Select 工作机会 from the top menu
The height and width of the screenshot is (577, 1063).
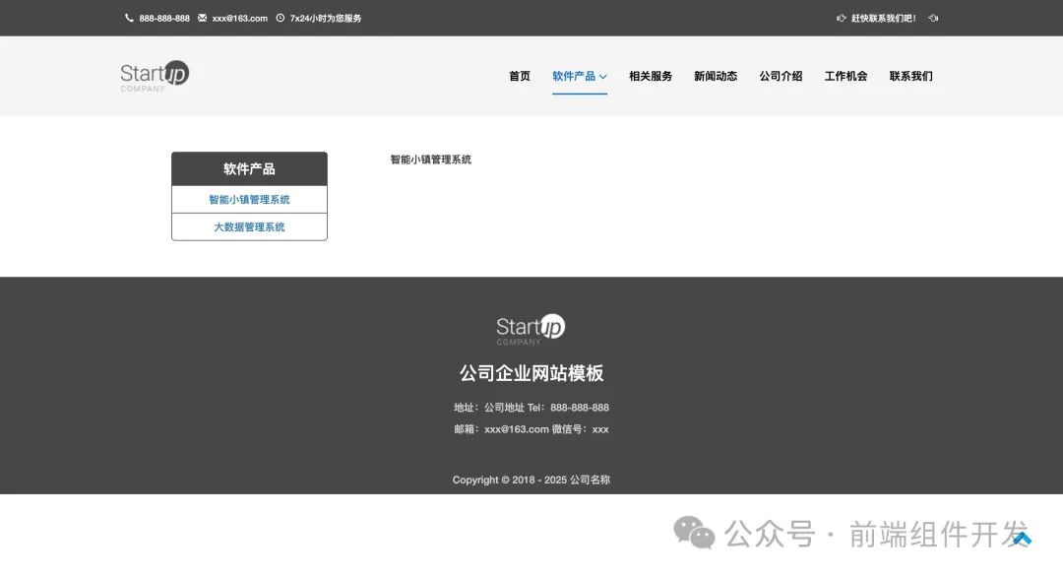tap(845, 76)
